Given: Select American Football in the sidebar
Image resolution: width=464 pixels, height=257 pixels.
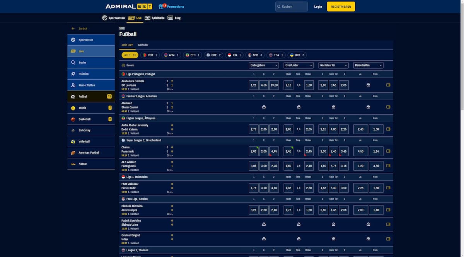Looking at the screenshot, I should [x=91, y=153].
